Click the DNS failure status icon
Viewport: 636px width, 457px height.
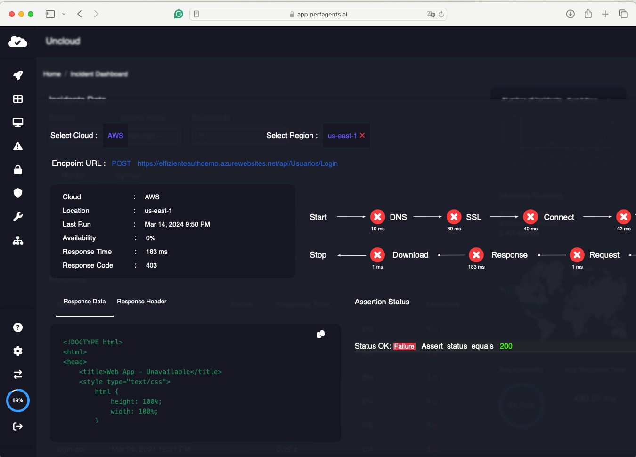[x=377, y=217]
